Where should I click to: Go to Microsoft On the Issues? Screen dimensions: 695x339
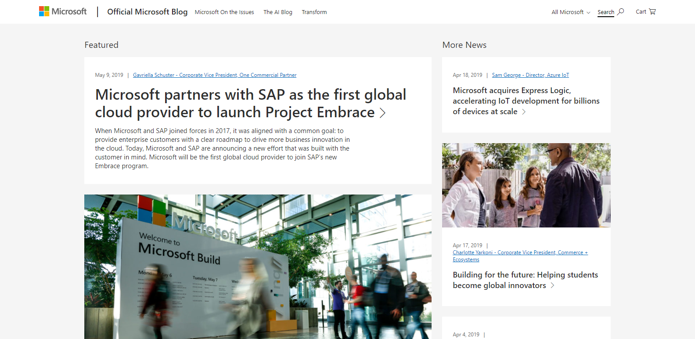click(x=224, y=12)
